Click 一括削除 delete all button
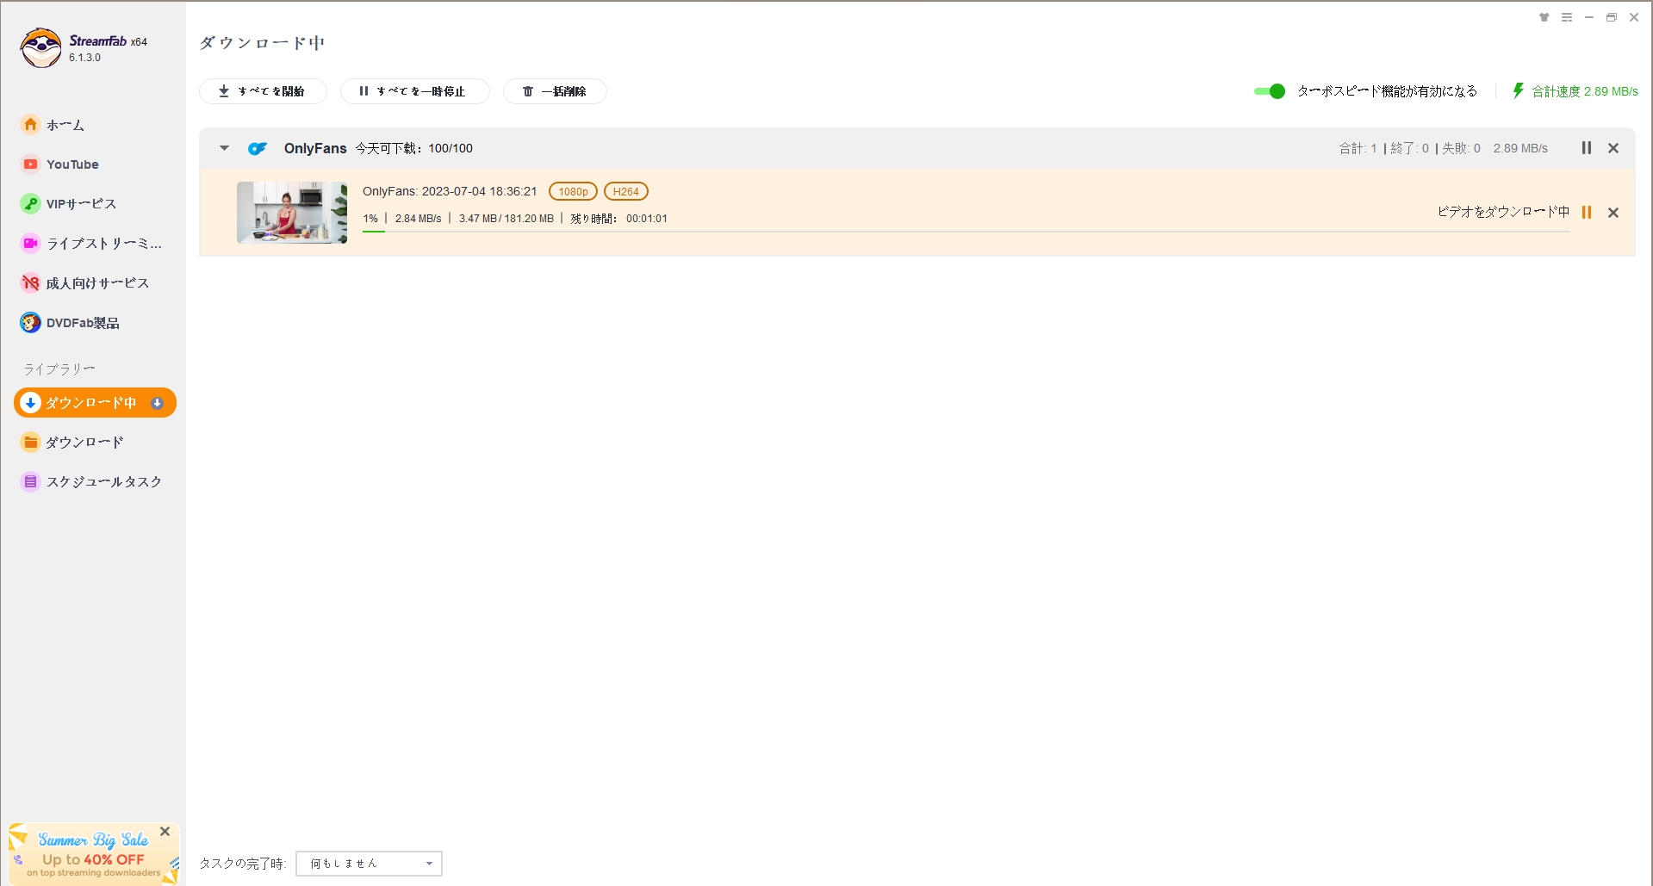 (x=555, y=91)
